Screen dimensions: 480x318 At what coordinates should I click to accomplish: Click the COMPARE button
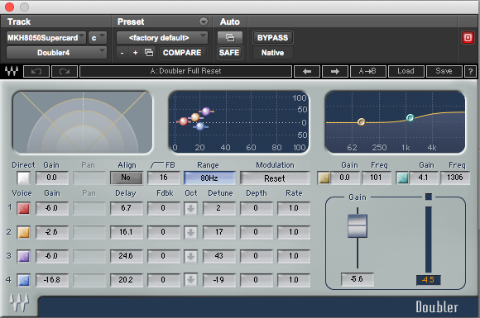[x=182, y=53]
